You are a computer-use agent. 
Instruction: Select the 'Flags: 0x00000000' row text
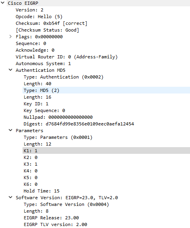coord(39,37)
